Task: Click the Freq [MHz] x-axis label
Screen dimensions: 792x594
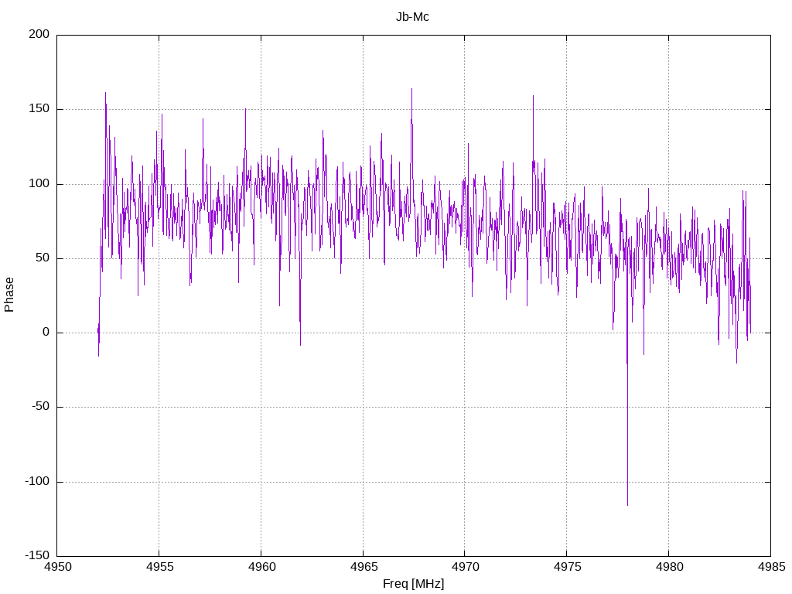Action: (413, 583)
